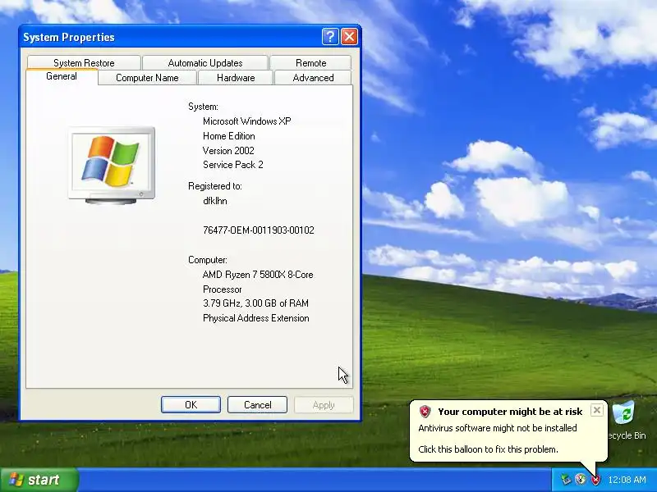Screen dimensions: 657x492
Task: Click 'AMD Ryzen 7 5800X 8-Core' text
Action: (258, 275)
